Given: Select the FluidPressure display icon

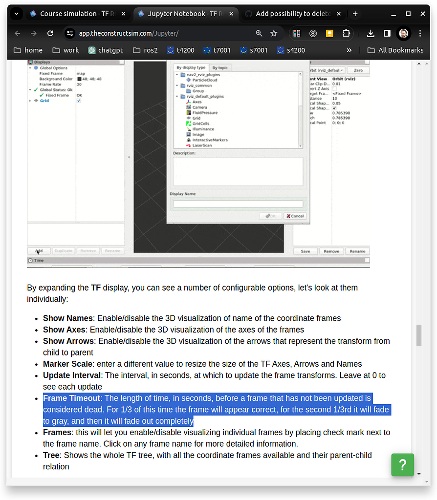Looking at the screenshot, I should [189, 113].
